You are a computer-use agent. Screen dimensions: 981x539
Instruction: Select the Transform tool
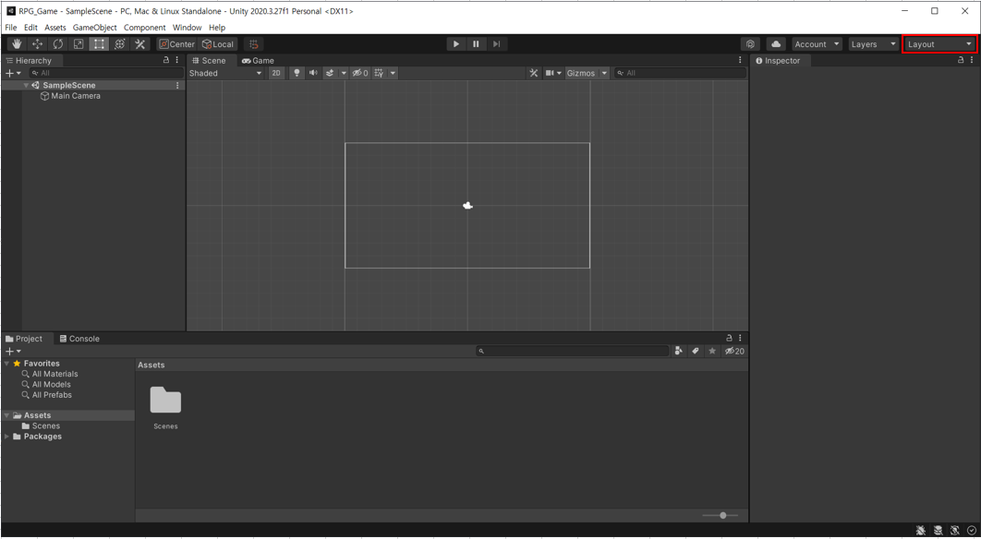pyautogui.click(x=119, y=44)
